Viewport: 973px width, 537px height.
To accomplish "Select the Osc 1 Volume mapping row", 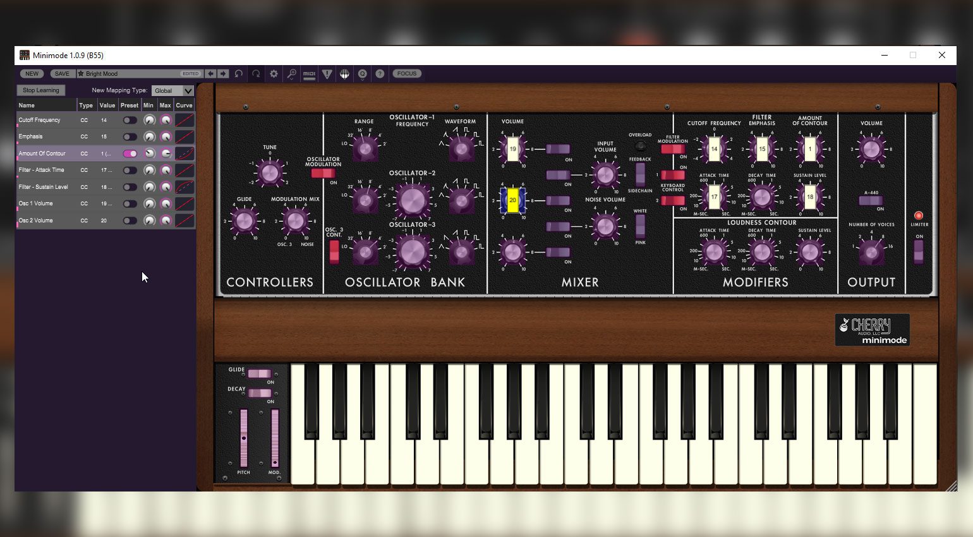I will click(x=106, y=203).
